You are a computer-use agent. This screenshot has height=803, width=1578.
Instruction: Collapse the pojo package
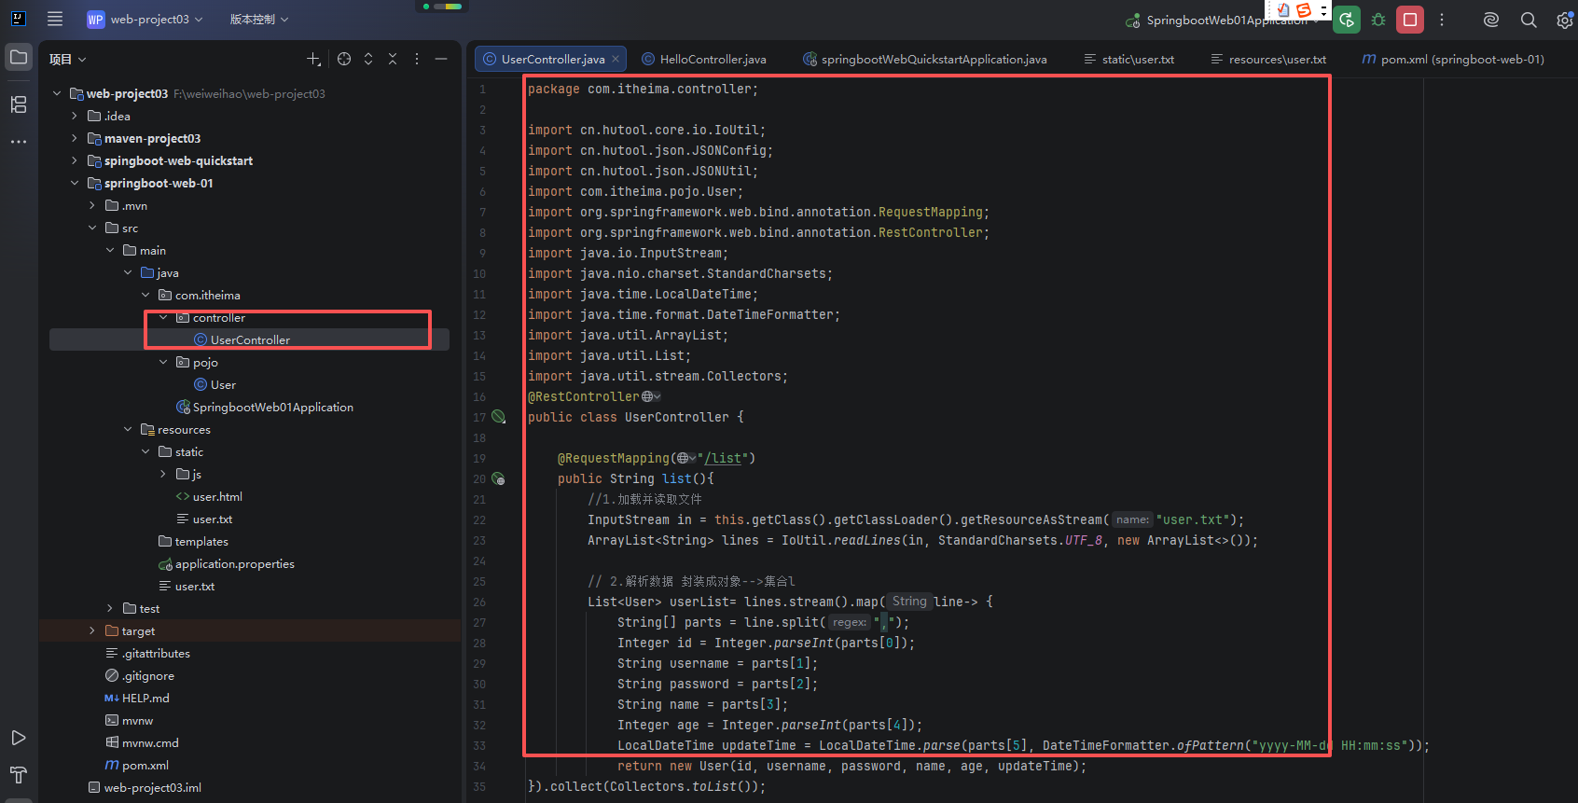(x=163, y=363)
